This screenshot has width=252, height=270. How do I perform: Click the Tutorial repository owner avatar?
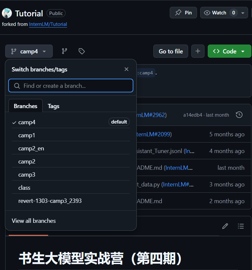click(7, 13)
